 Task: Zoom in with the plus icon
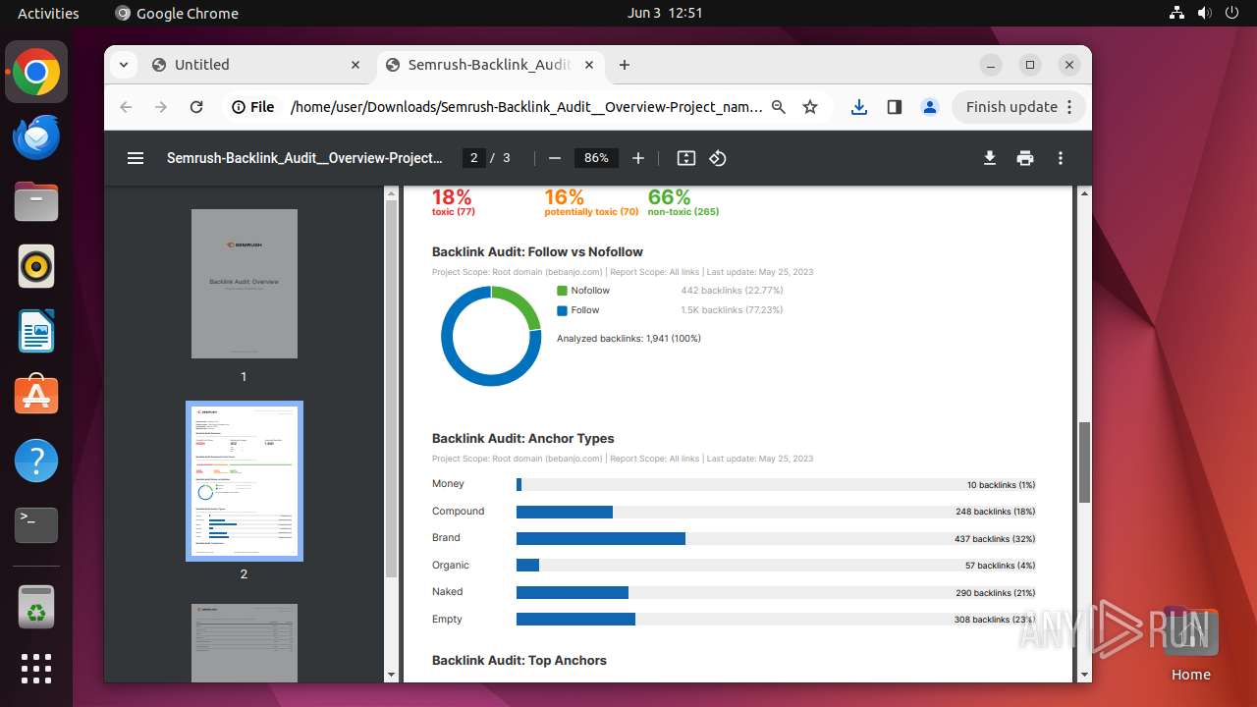pyautogui.click(x=638, y=158)
